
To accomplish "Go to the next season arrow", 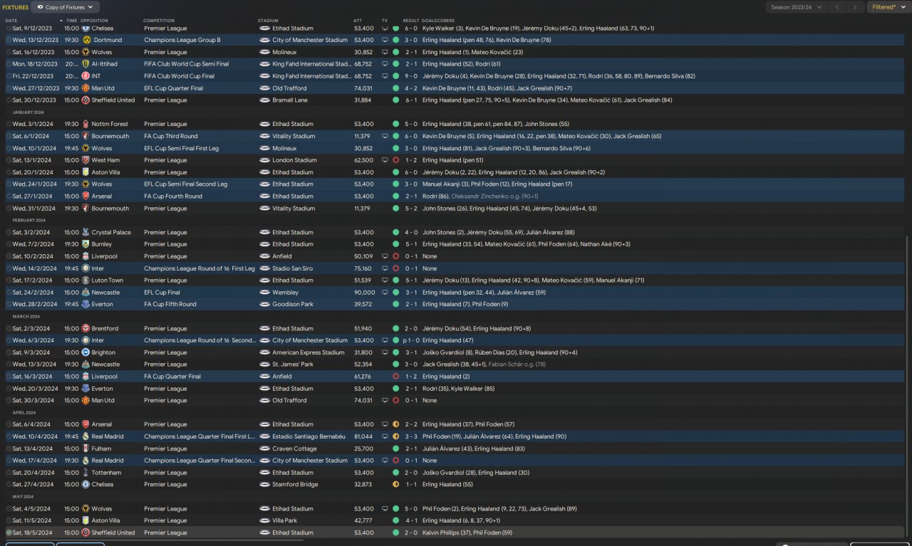I will [x=856, y=7].
